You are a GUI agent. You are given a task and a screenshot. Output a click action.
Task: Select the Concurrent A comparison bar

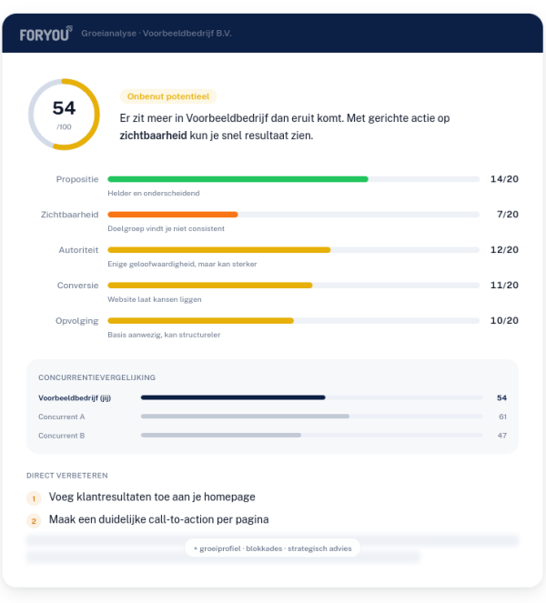[245, 417]
